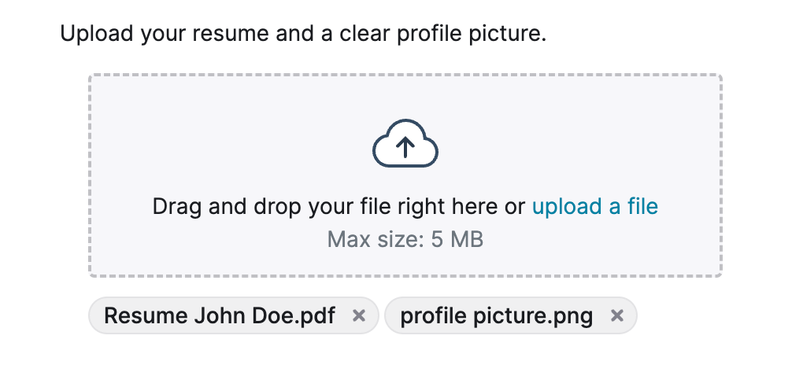
Task: Select the profile picture.png file chip
Action: [x=511, y=316]
